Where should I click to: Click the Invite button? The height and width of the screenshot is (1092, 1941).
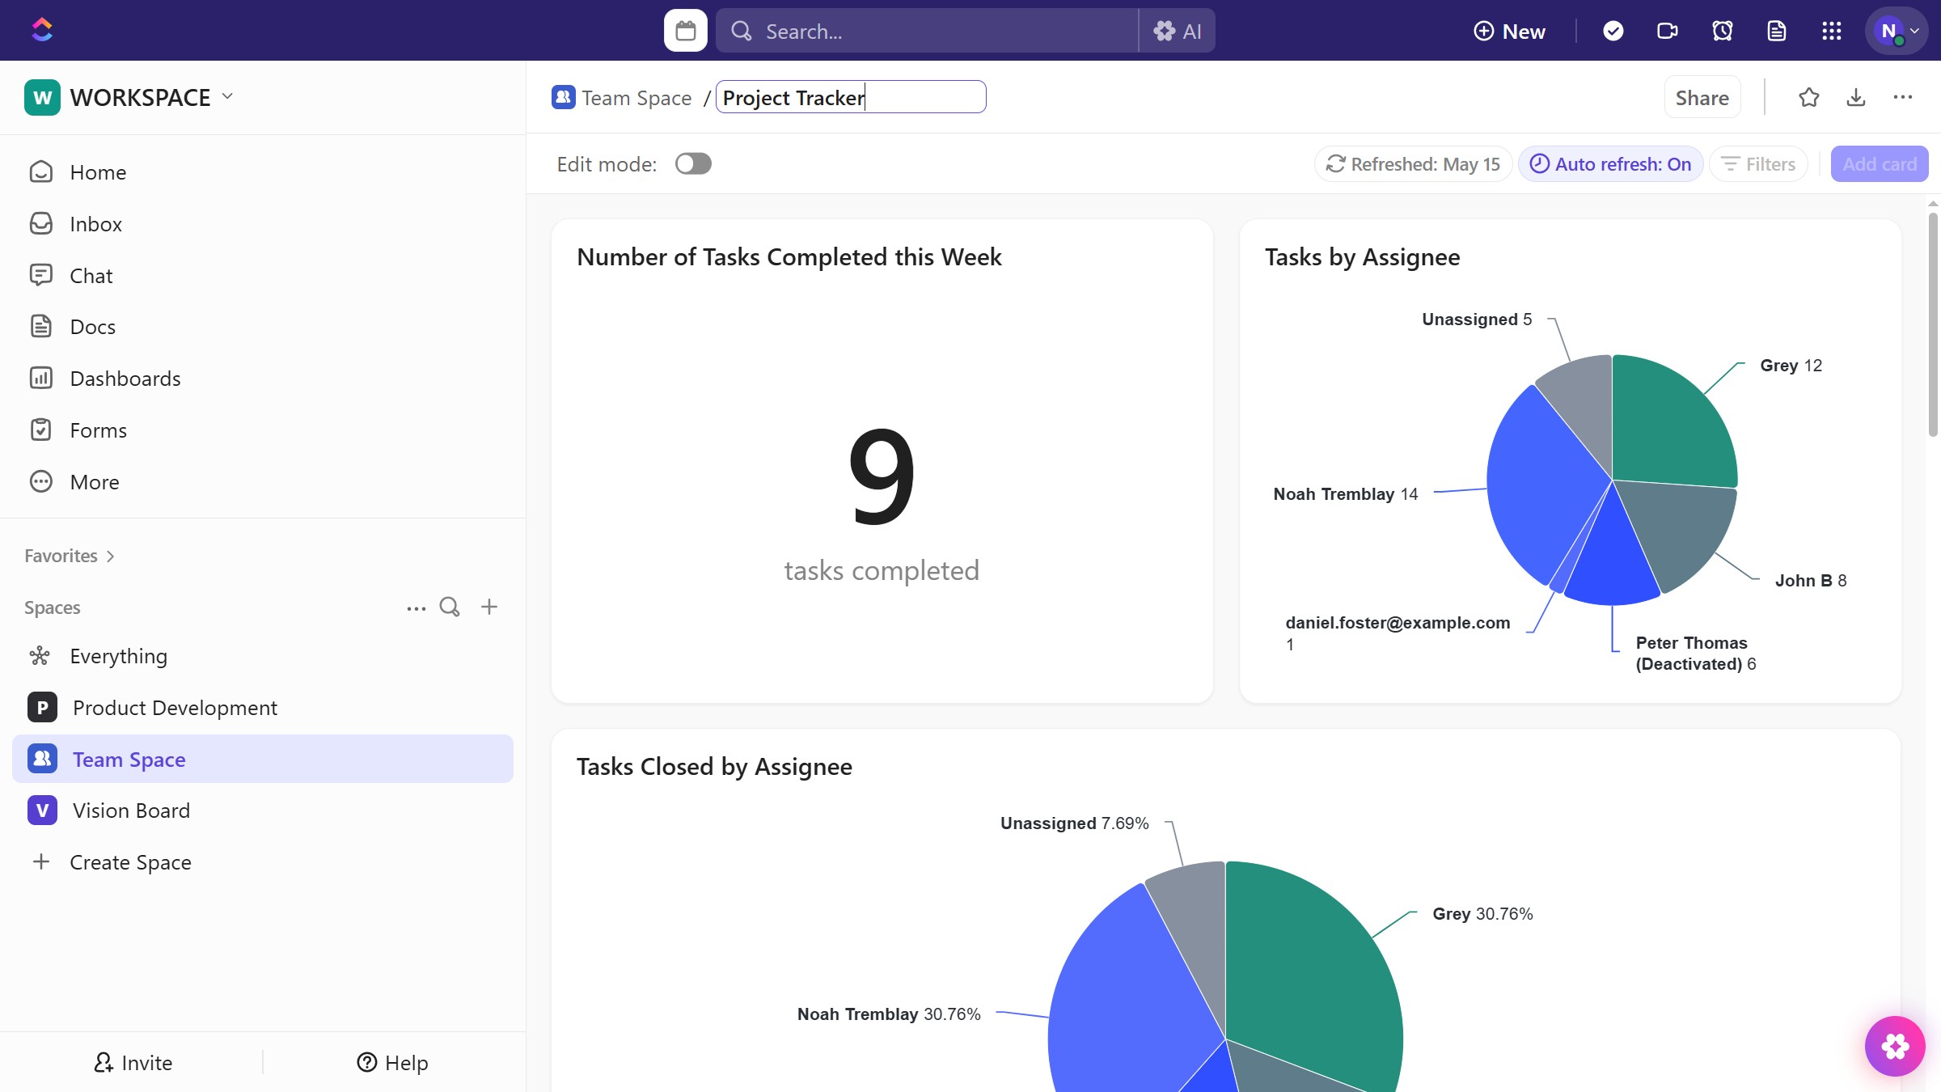(x=133, y=1062)
